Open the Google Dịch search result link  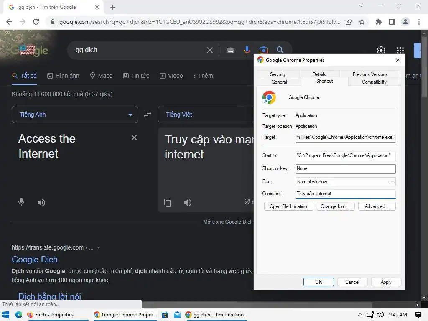click(35, 260)
